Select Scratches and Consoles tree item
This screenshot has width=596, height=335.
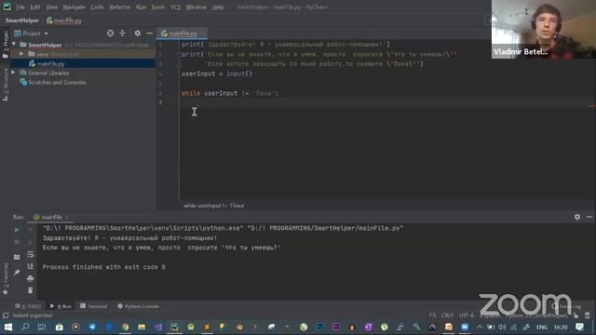[x=57, y=82]
